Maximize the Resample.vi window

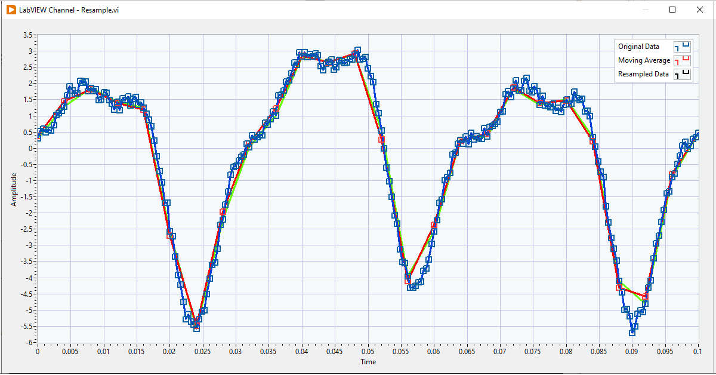pyautogui.click(x=672, y=10)
